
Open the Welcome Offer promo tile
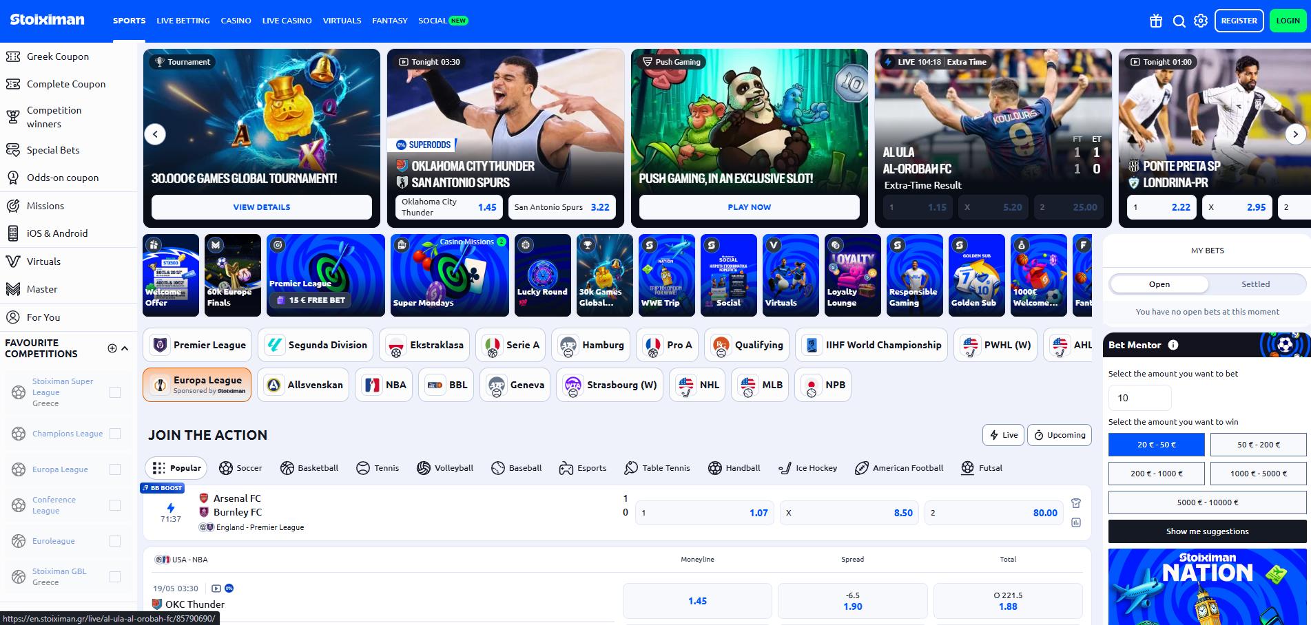(x=171, y=275)
